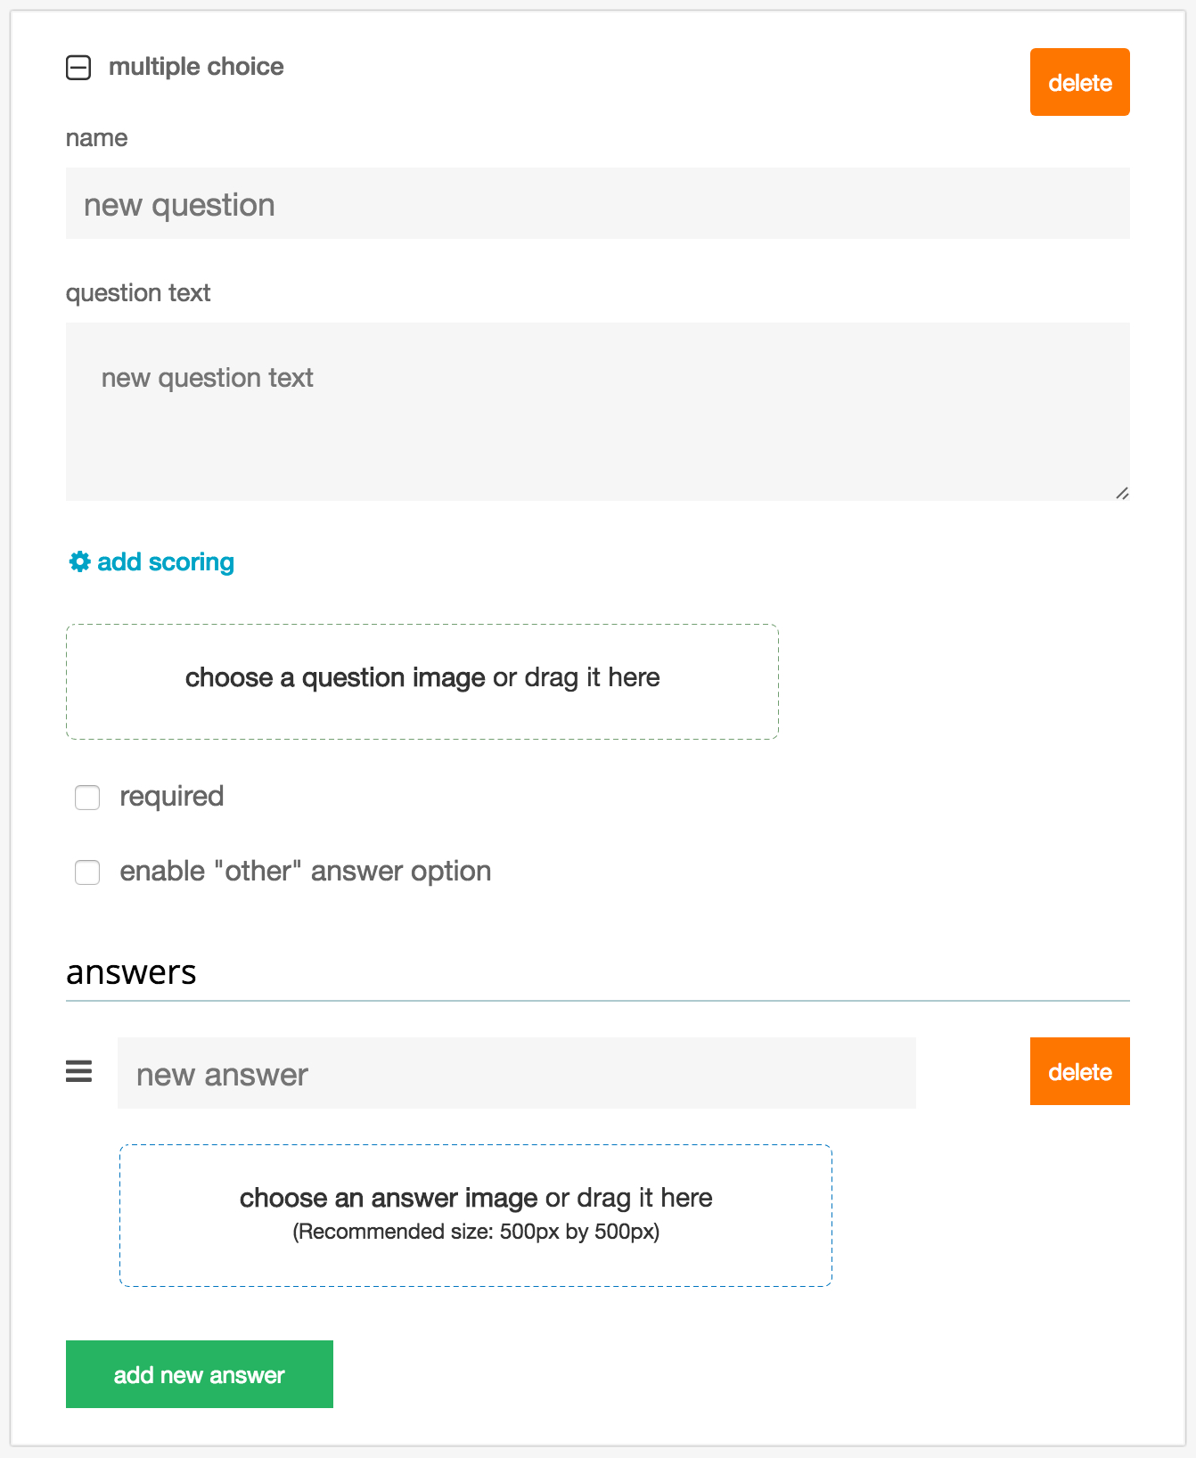The width and height of the screenshot is (1196, 1458).
Task: Click the add new answer button
Action: point(200,1374)
